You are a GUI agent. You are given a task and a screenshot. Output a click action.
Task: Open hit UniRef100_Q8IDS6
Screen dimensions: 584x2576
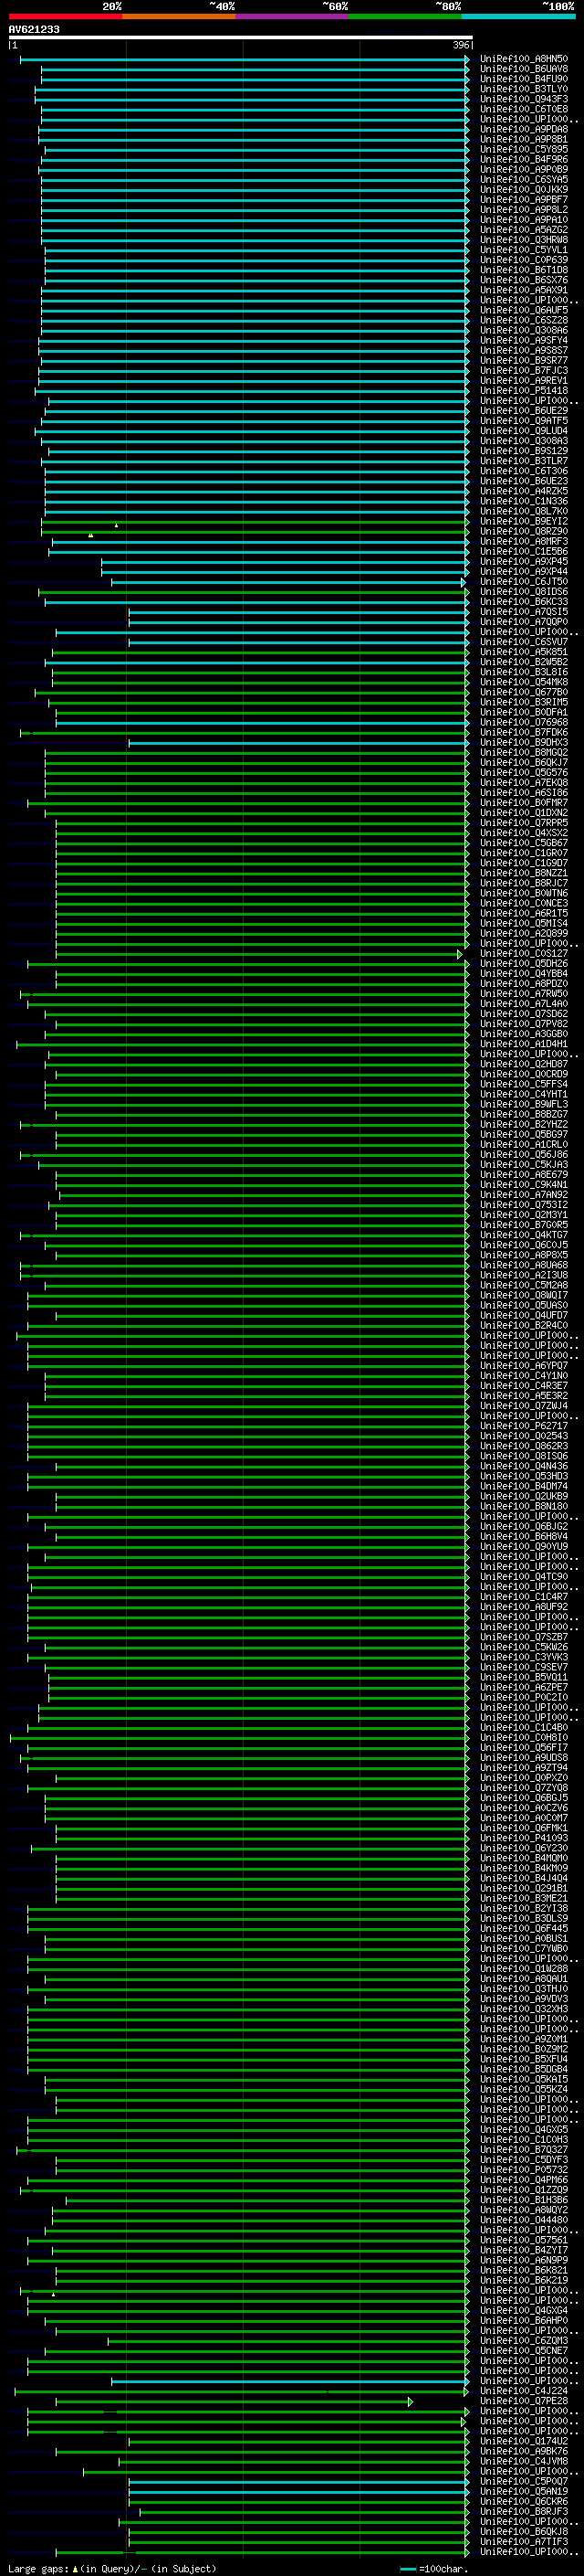coord(524,592)
